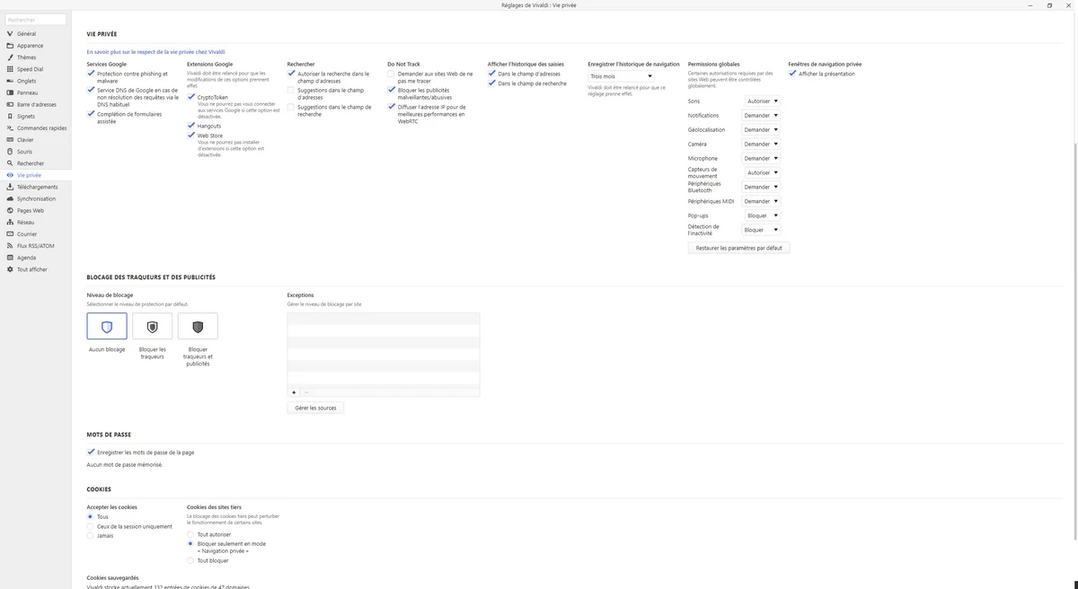Click the Apparence icon in the sidebar
The height and width of the screenshot is (589, 1078).
click(x=10, y=46)
